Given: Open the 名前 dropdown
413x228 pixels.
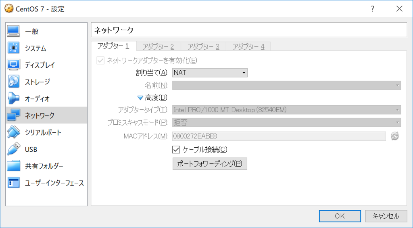Looking at the screenshot, I should [287, 86].
